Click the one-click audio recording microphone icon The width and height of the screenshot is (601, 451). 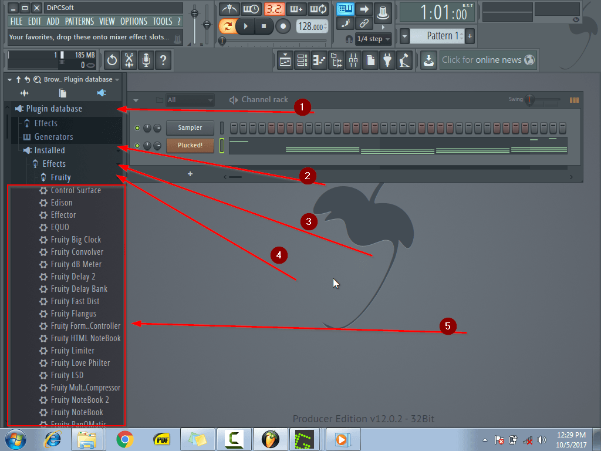(x=146, y=60)
